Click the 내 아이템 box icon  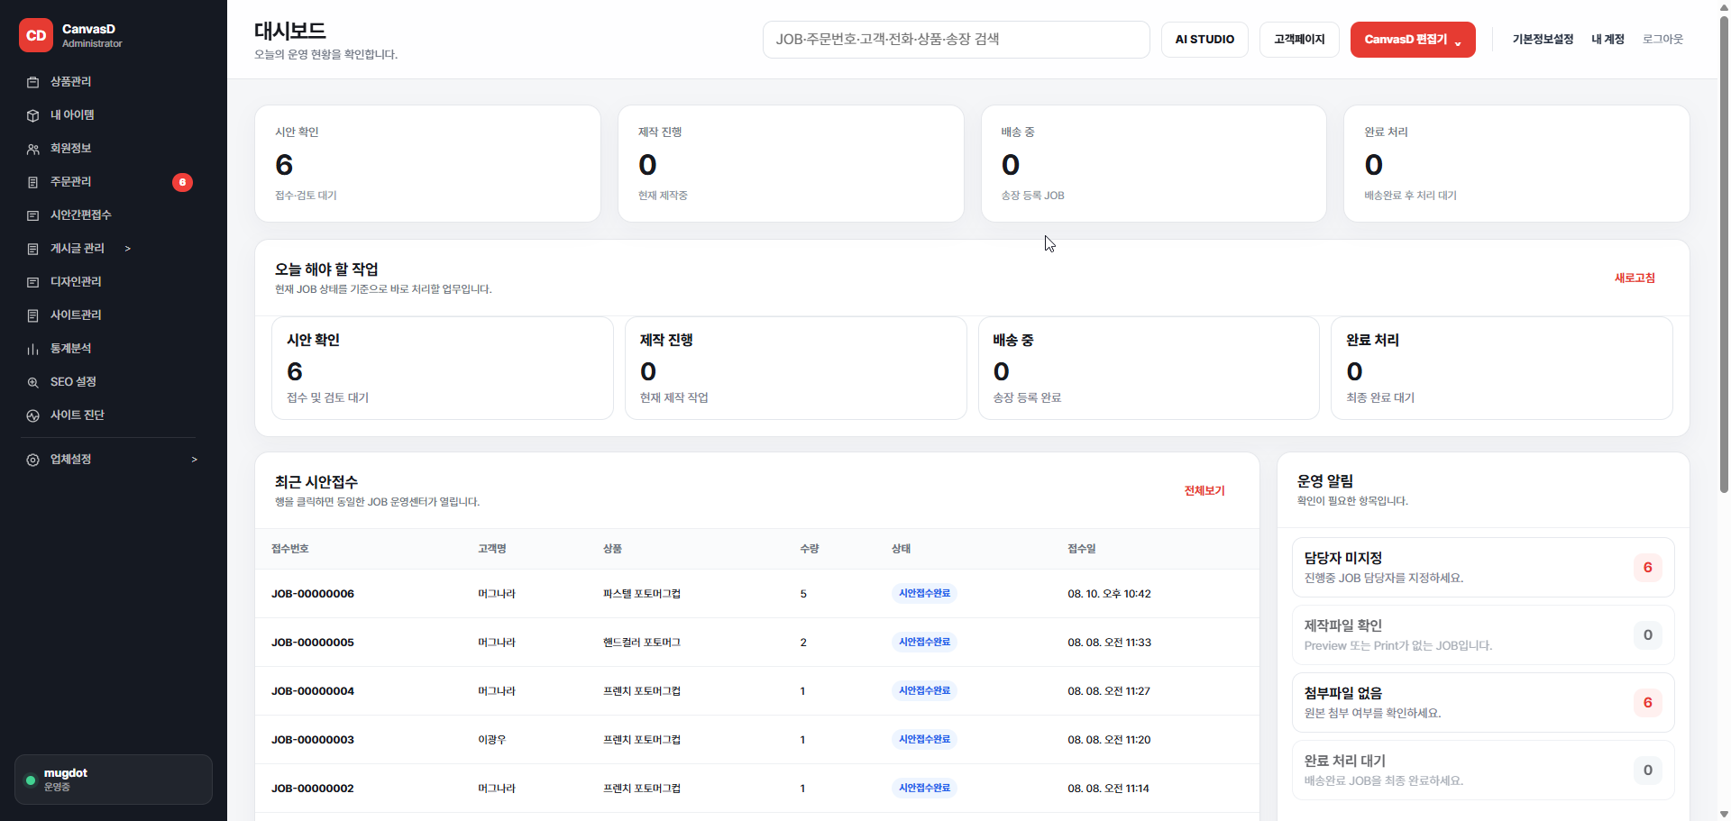point(33,115)
